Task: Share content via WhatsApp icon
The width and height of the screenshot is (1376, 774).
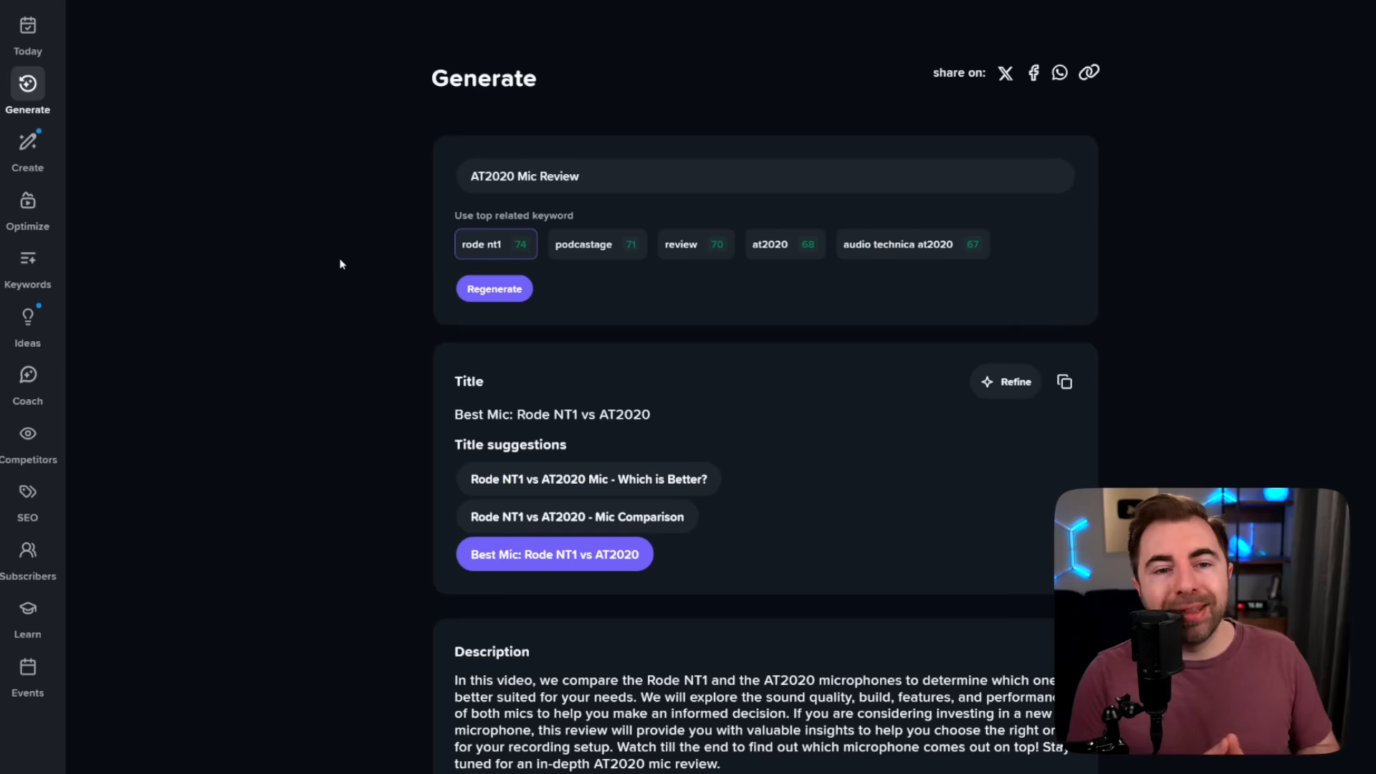Action: click(x=1061, y=72)
